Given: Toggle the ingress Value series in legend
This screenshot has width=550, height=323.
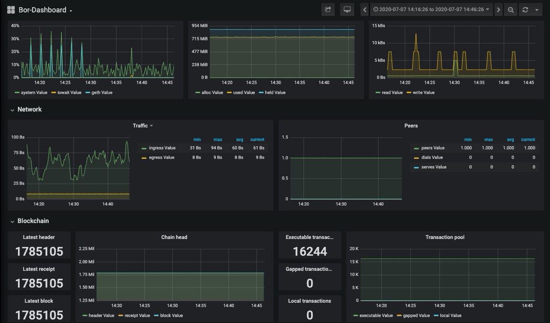Looking at the screenshot, I should click(162, 148).
